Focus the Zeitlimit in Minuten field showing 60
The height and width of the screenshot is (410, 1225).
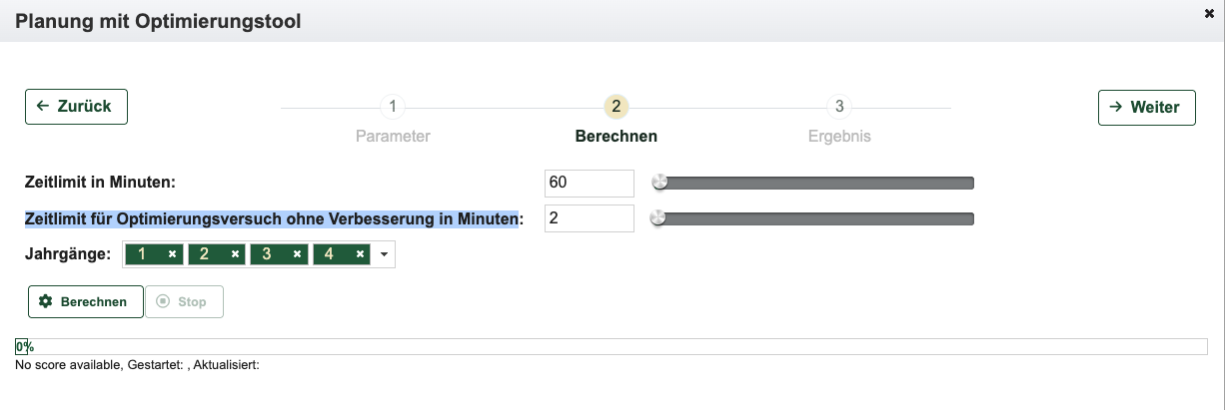589,184
